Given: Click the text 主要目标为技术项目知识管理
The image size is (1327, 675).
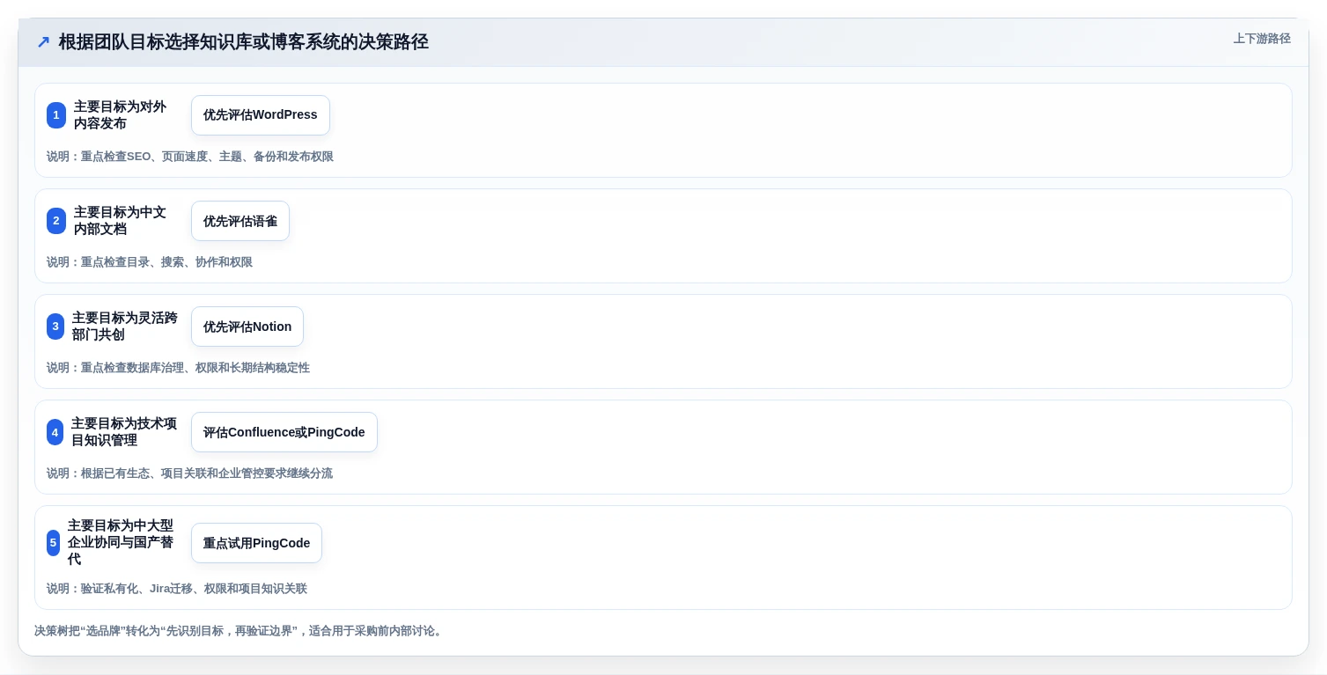Looking at the screenshot, I should pyautogui.click(x=124, y=432).
